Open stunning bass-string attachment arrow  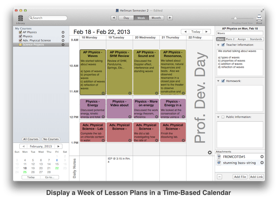tap(262, 163)
